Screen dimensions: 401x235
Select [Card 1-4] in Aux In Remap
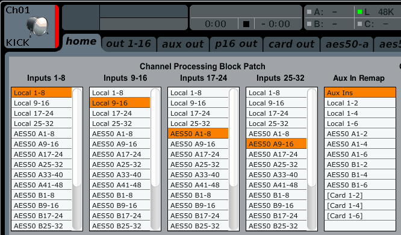(x=360, y=205)
